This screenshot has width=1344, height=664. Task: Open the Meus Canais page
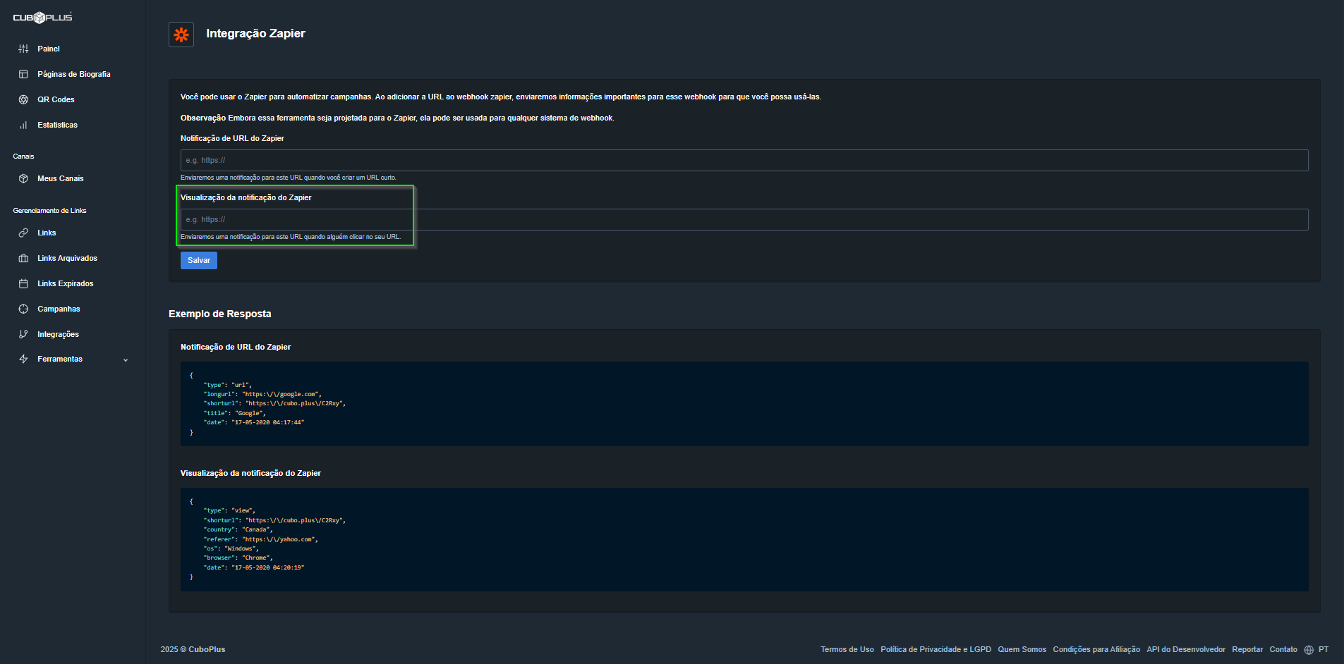(x=61, y=178)
